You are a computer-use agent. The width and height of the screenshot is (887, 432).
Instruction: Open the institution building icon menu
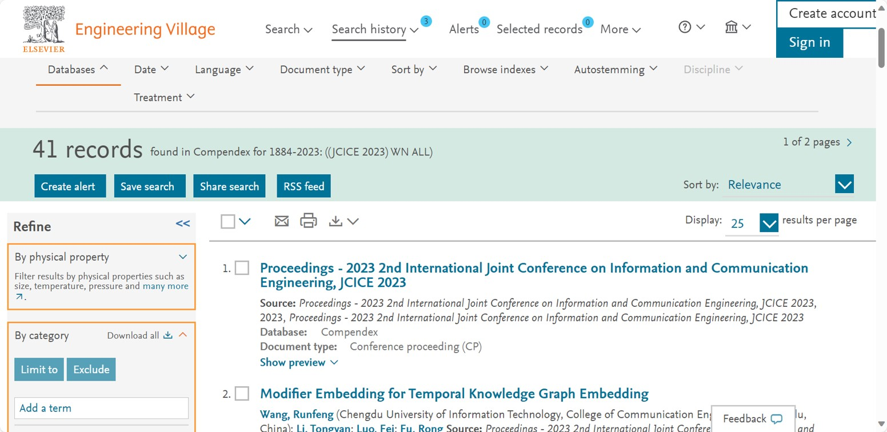(x=731, y=27)
